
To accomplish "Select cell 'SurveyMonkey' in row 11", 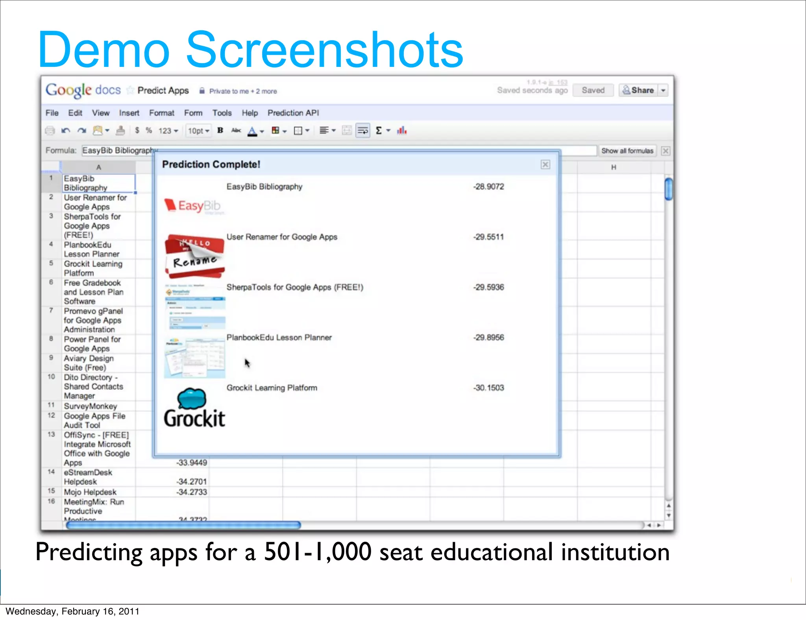I will pos(99,406).
